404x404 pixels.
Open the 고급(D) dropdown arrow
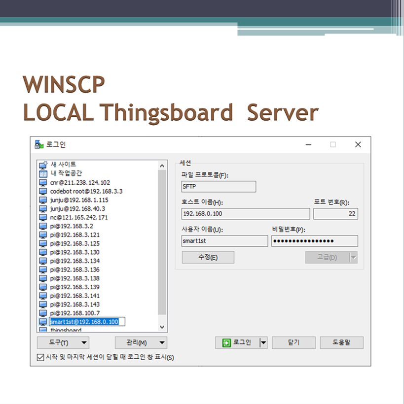[353, 257]
